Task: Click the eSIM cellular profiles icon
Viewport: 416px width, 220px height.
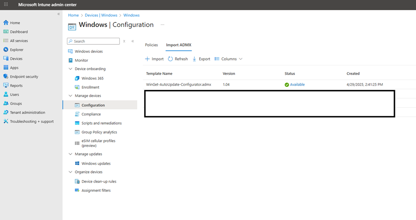Action: click(x=77, y=143)
